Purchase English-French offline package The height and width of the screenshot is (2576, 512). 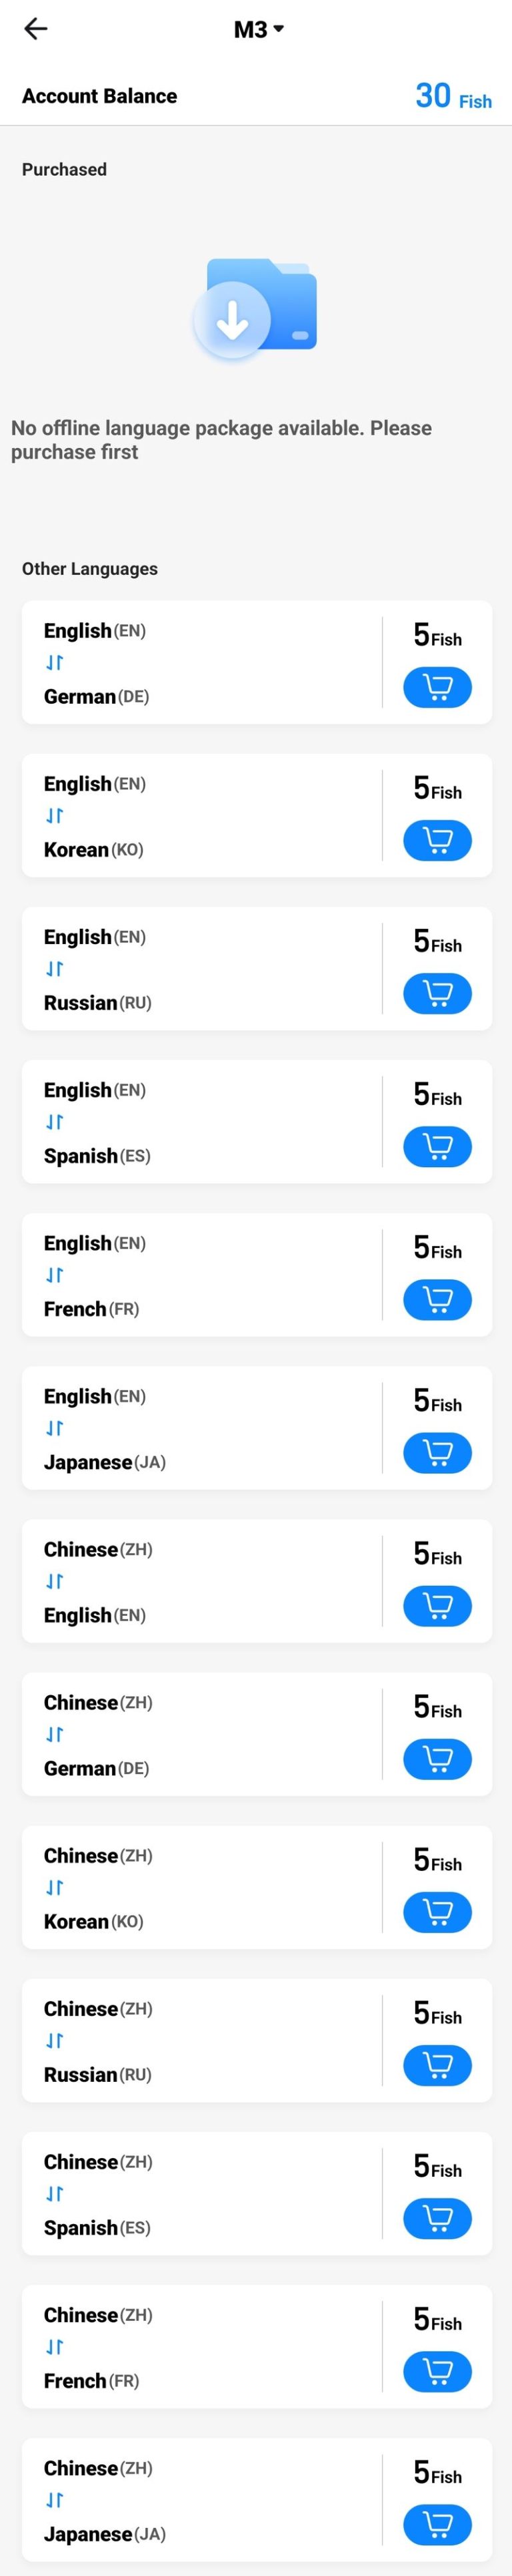click(x=437, y=1299)
